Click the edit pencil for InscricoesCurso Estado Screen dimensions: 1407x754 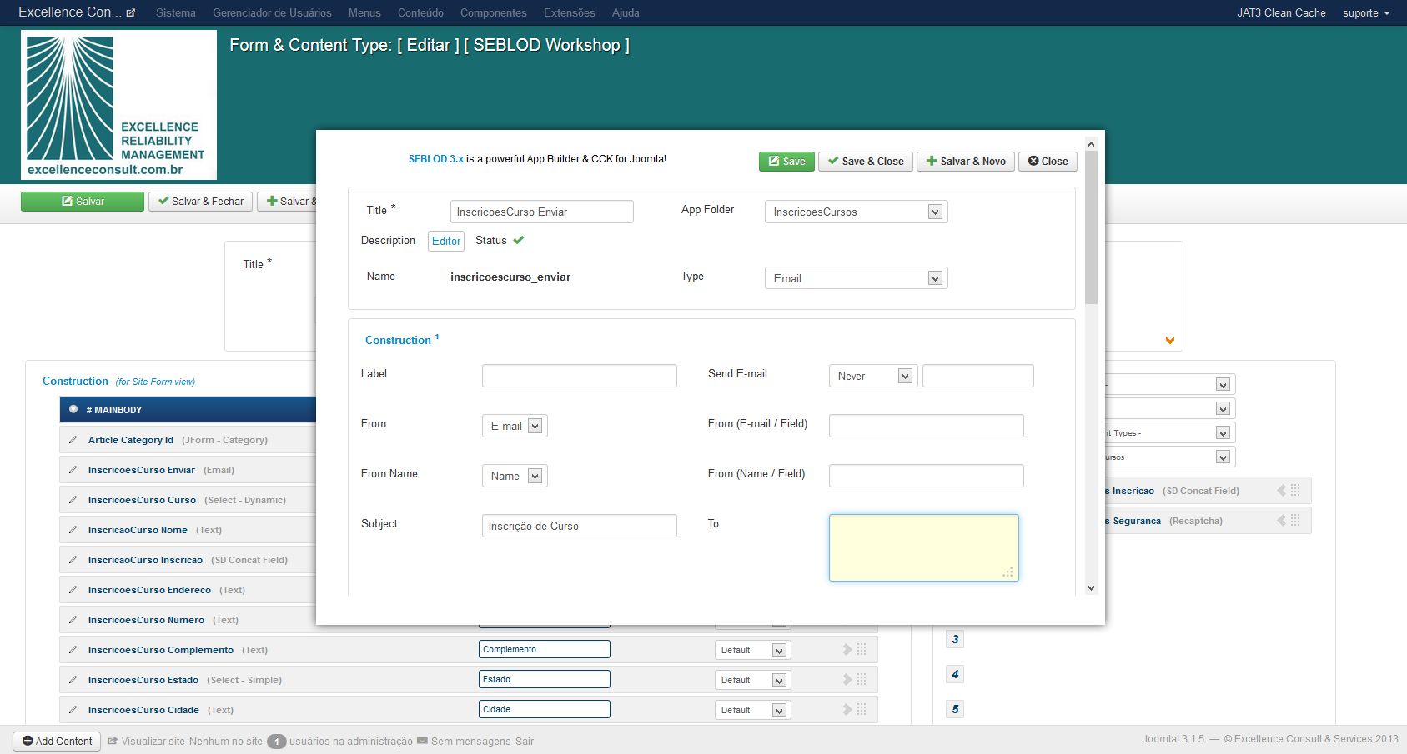73,680
